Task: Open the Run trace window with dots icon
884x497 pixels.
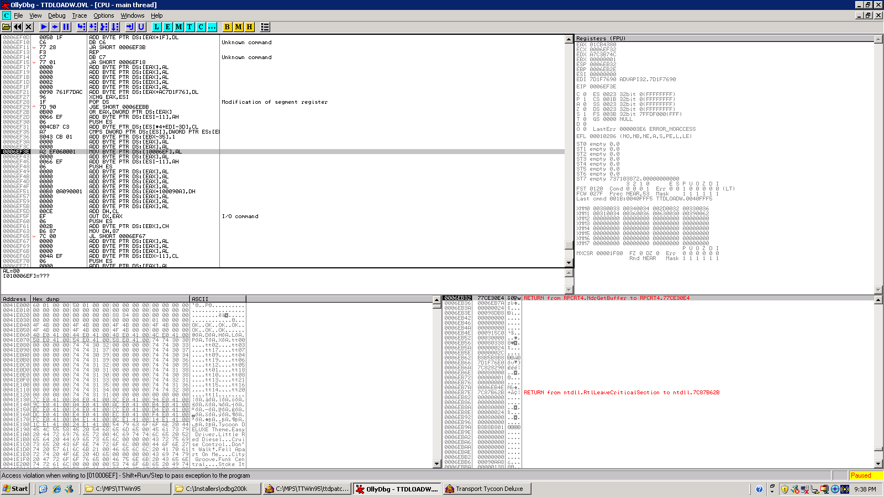Action: point(212,27)
